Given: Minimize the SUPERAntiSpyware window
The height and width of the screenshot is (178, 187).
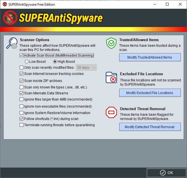Looking at the screenshot, I should pyautogui.click(x=155, y=4).
